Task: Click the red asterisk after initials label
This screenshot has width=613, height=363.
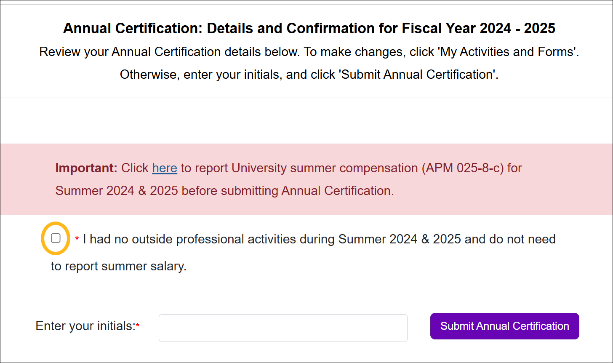Action: pyautogui.click(x=138, y=326)
